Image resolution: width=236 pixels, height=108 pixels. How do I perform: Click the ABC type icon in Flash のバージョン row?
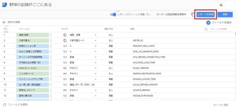[65, 68]
